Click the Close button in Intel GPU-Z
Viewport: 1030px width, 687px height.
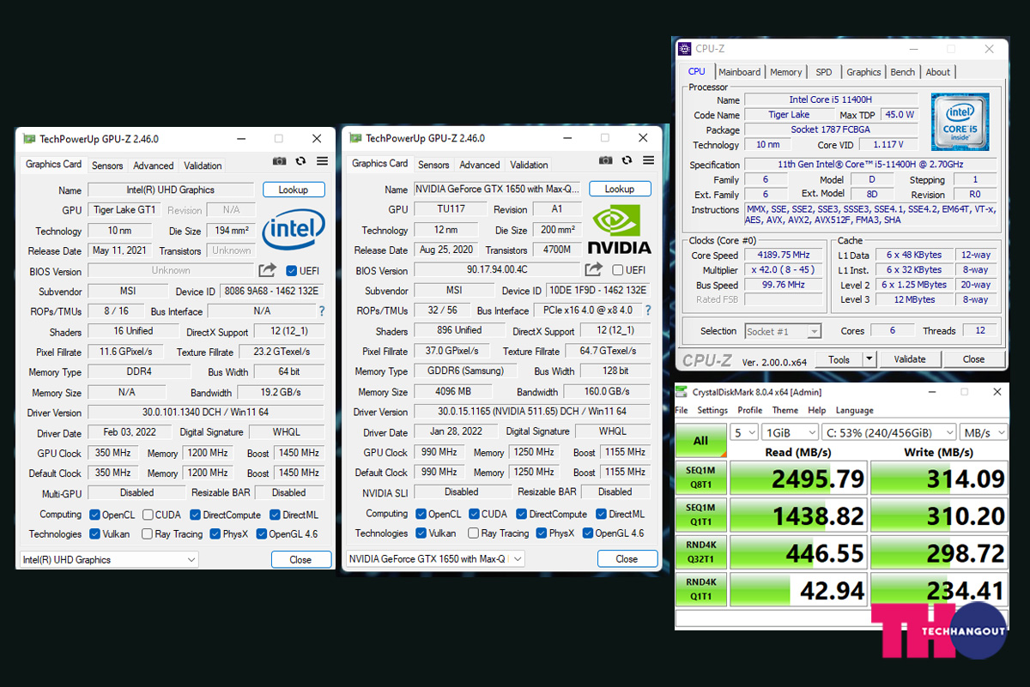300,559
